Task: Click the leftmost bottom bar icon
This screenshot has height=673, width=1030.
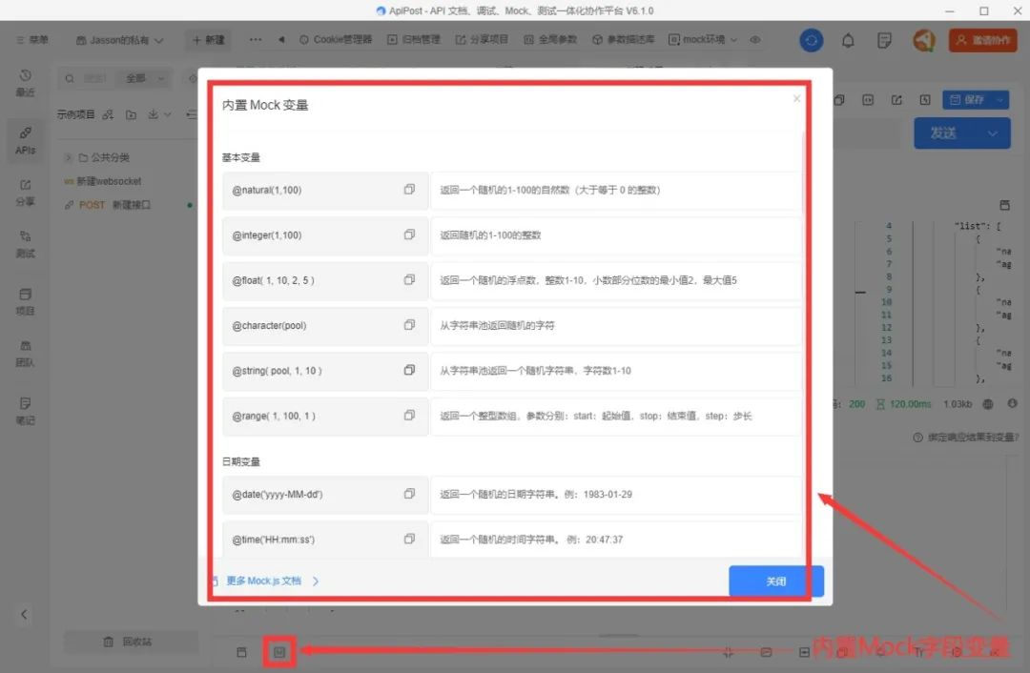Action: [x=241, y=652]
